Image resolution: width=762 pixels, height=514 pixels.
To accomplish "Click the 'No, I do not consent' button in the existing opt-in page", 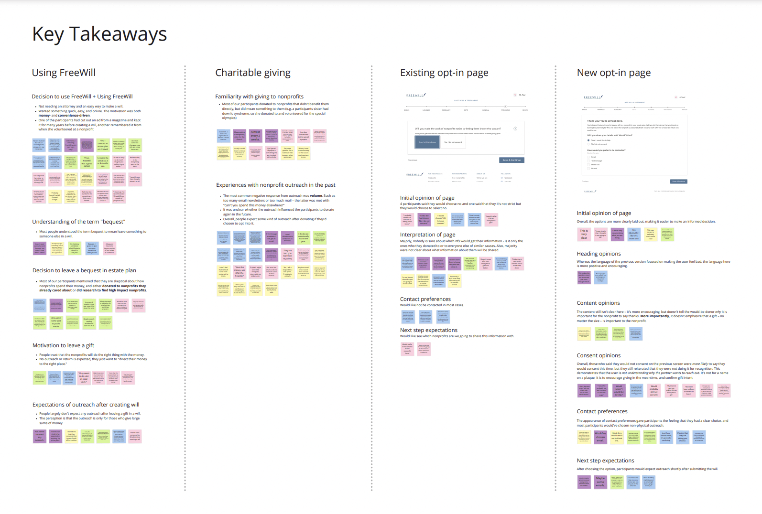I will tap(453, 142).
